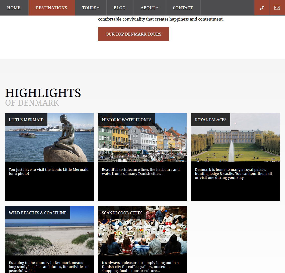Click text 'comfortable conviviality that creates happiness'
The image size is (285, 273).
click(144, 19)
